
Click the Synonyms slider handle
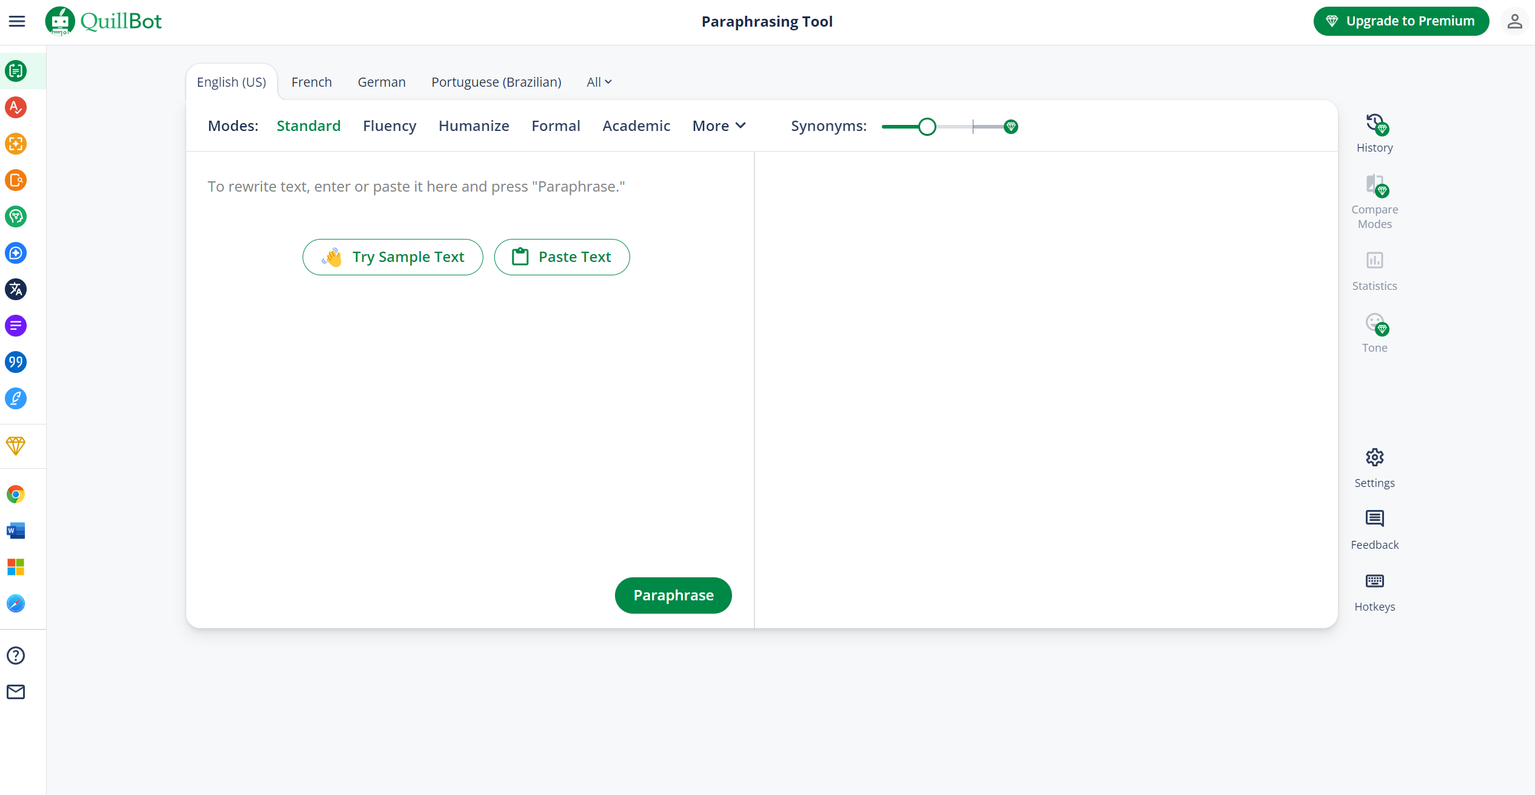927,127
